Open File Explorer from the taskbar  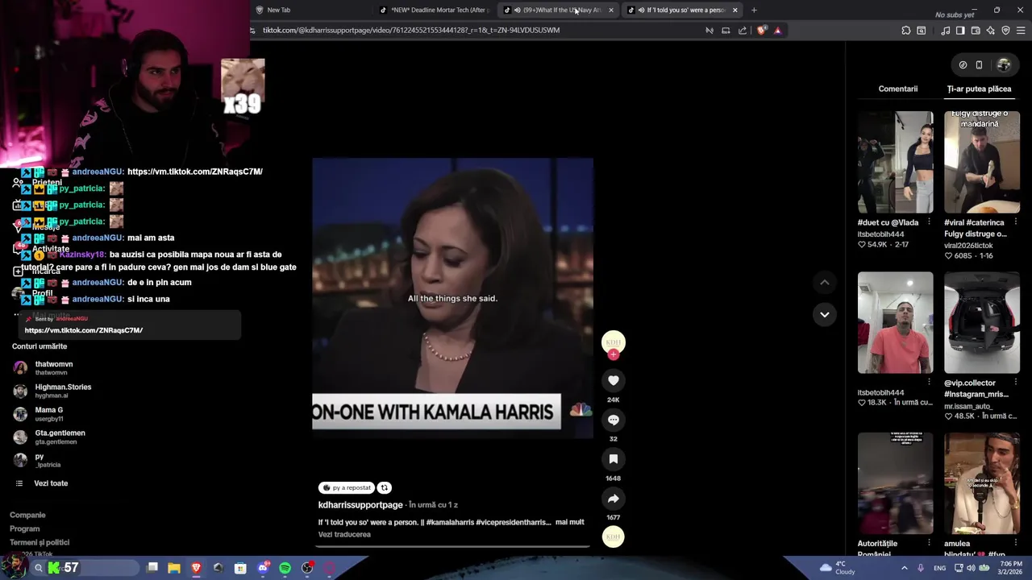coord(174,568)
